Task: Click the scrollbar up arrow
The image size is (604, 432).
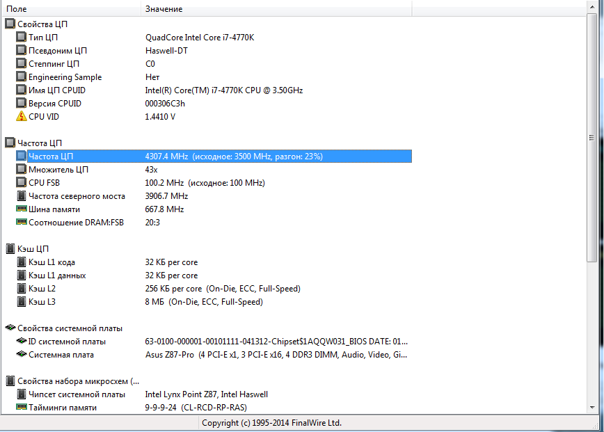Action: 591,7
